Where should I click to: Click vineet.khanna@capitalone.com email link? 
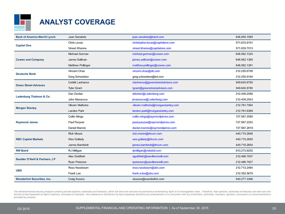pos(152,48)
